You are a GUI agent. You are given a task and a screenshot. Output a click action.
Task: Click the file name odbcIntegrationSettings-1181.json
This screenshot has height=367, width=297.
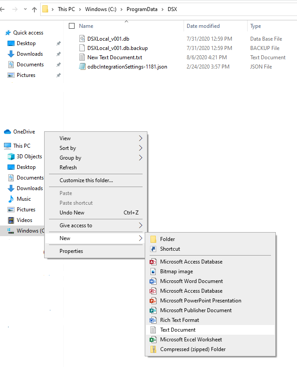coord(127,67)
